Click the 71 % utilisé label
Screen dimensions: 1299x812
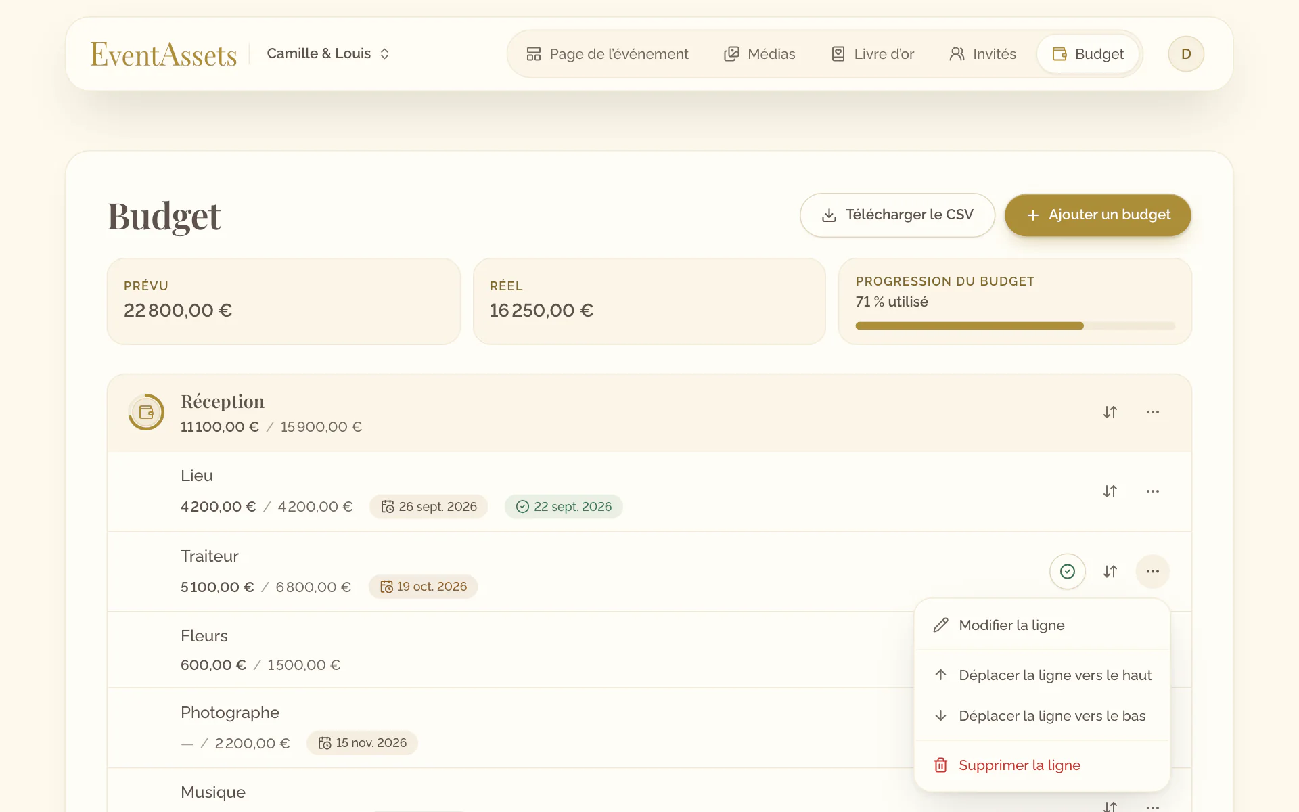[x=892, y=302]
